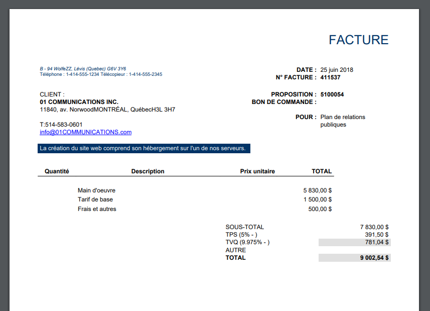Open the info@01COMMUNICATIONS.com email link
This screenshot has width=430, height=311.
coord(85,132)
